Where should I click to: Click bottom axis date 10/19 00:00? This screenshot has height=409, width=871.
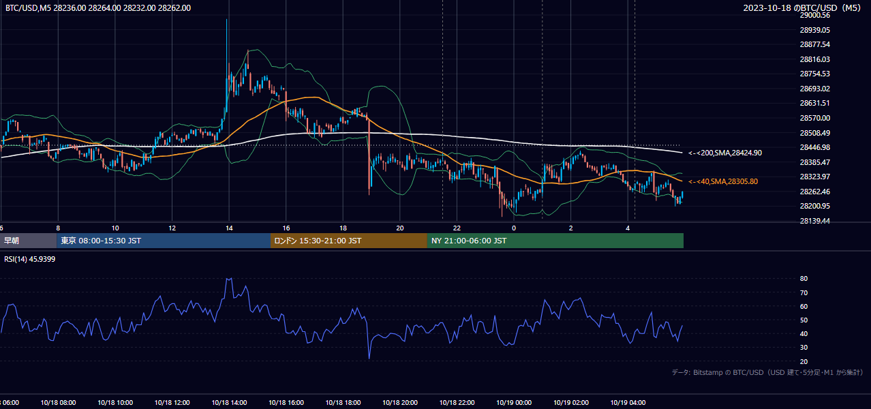tap(514, 402)
